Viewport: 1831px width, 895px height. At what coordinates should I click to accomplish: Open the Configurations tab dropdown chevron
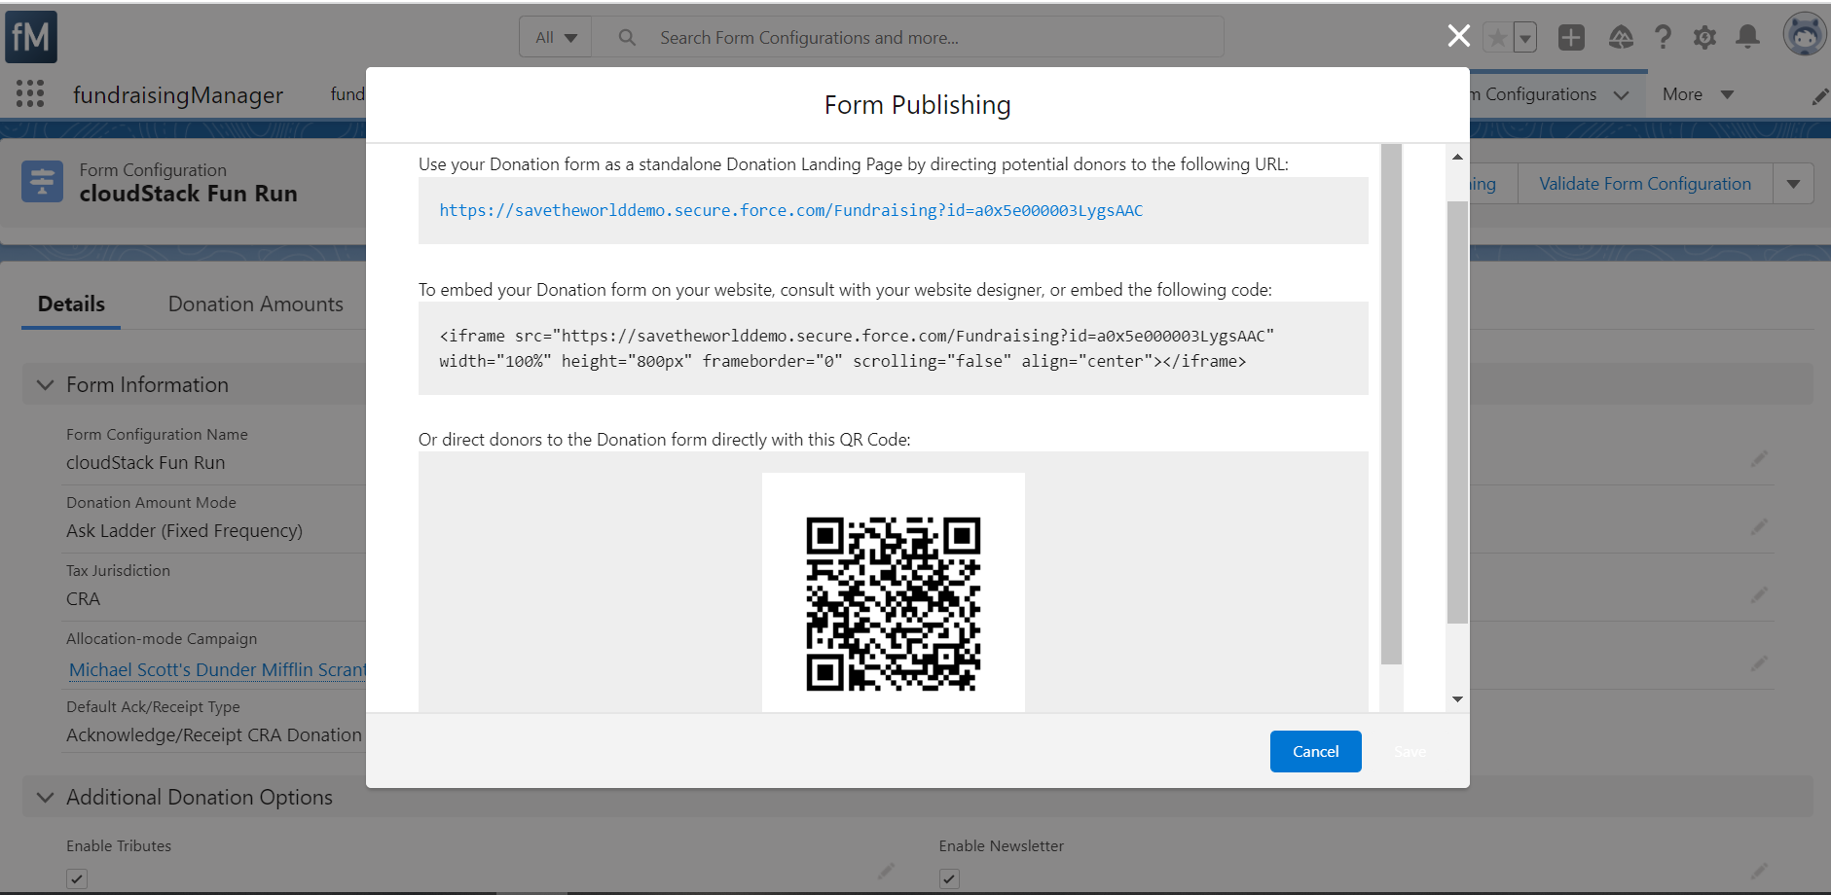(x=1621, y=95)
